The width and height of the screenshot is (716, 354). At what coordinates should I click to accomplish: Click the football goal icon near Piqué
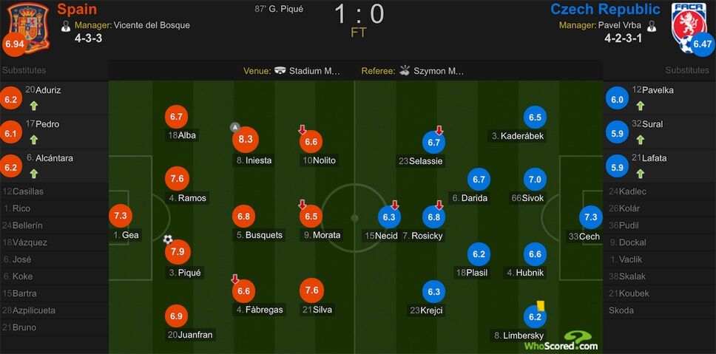click(x=168, y=239)
